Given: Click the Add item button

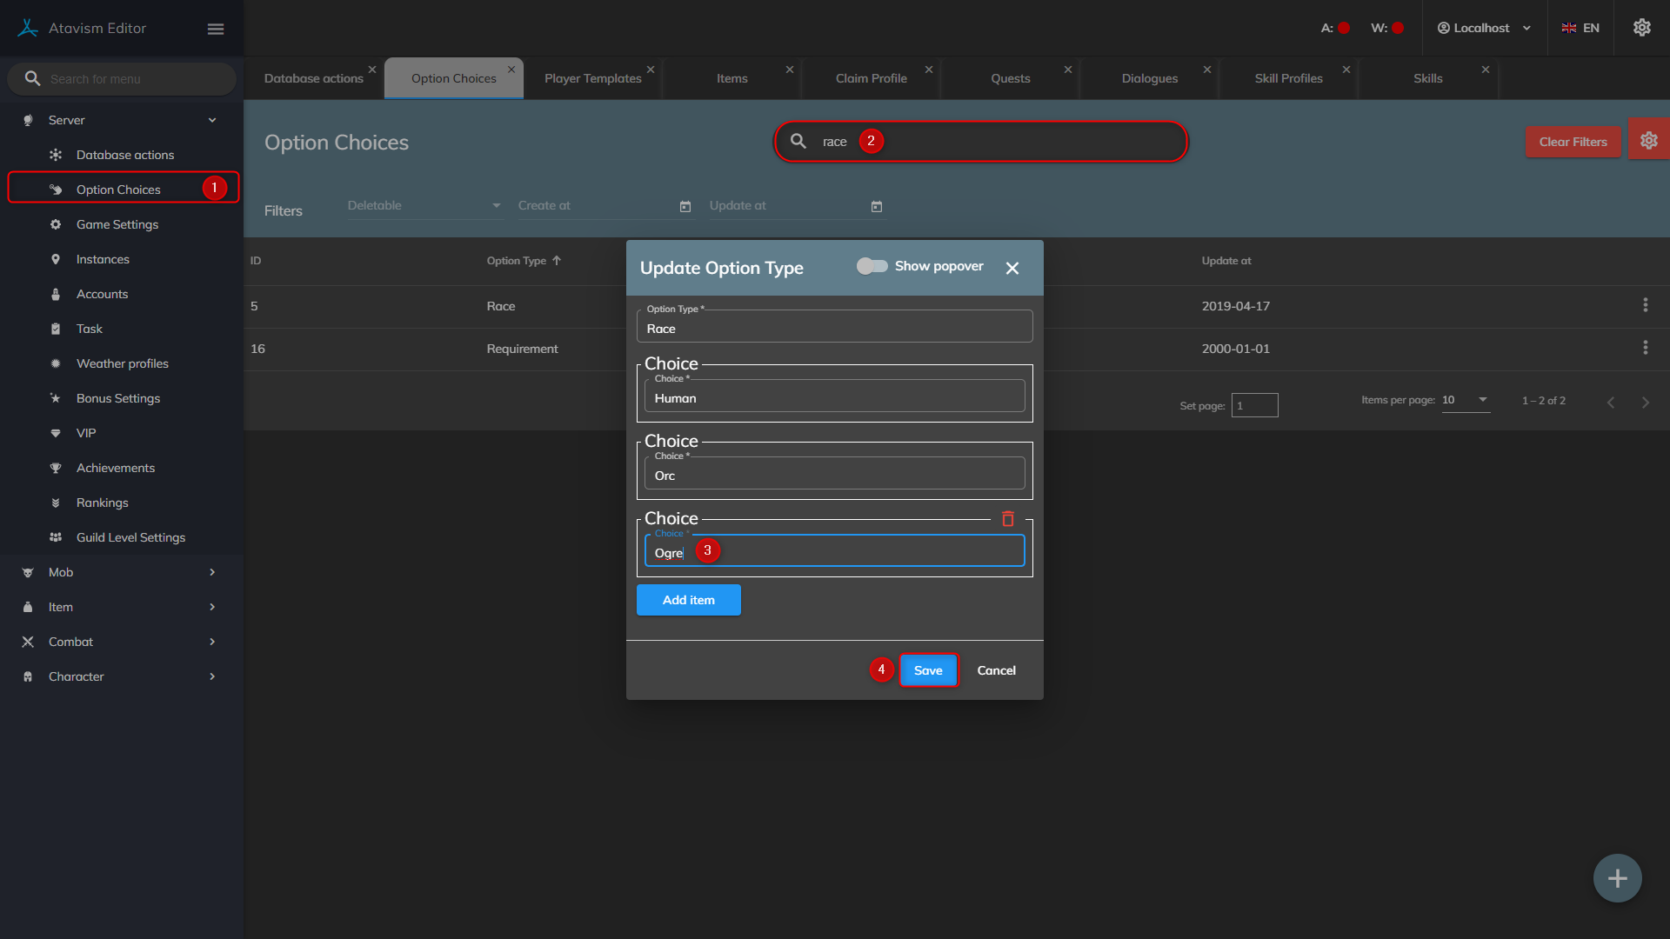Looking at the screenshot, I should pyautogui.click(x=688, y=600).
